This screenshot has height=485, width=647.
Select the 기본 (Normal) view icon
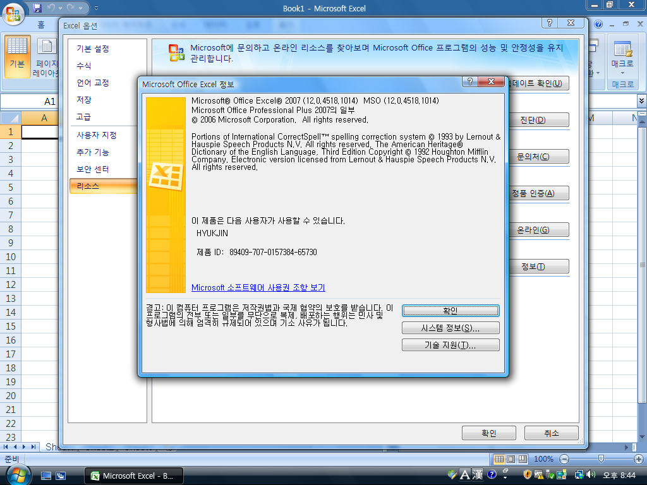point(17,56)
